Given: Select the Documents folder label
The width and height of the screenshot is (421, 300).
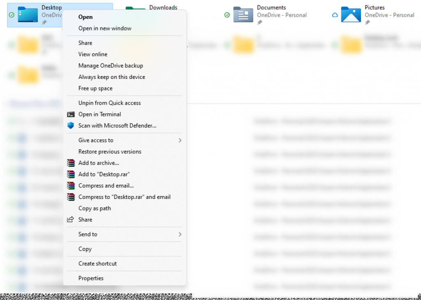Looking at the screenshot, I should coord(271,7).
